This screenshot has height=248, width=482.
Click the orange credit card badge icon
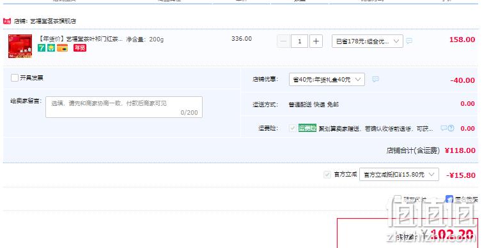pos(63,48)
